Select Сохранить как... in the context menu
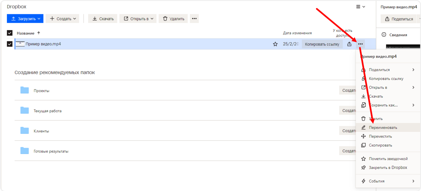Viewport: 421px width, 191px height. pos(388,105)
